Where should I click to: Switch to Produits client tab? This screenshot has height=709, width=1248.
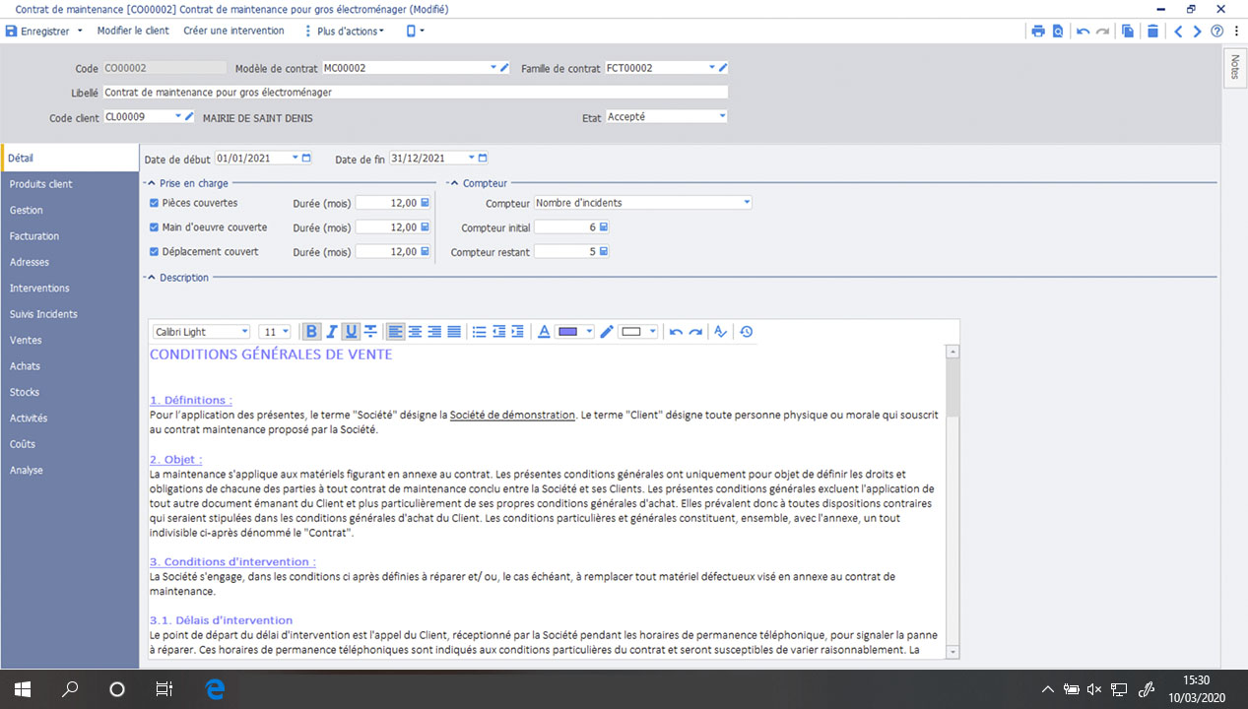pyautogui.click(x=69, y=184)
